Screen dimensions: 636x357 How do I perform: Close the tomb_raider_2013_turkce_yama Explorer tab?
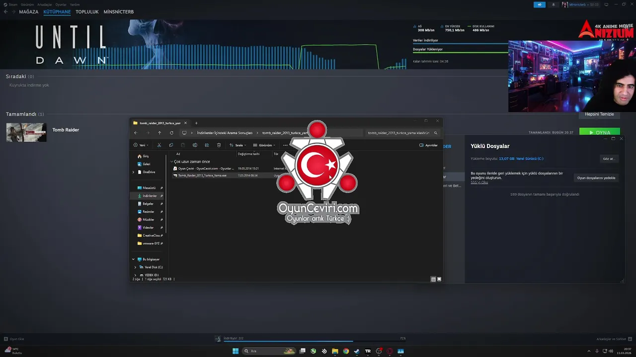[185, 123]
